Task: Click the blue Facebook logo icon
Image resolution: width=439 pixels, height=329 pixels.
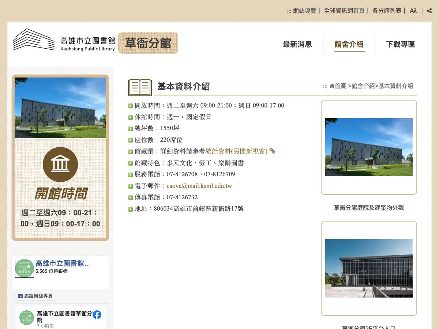Action: [x=97, y=314]
